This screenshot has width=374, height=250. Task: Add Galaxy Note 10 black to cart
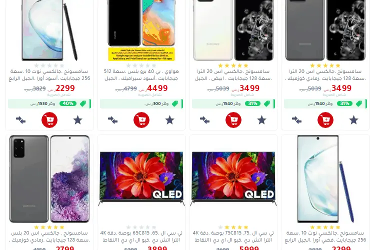(49, 120)
